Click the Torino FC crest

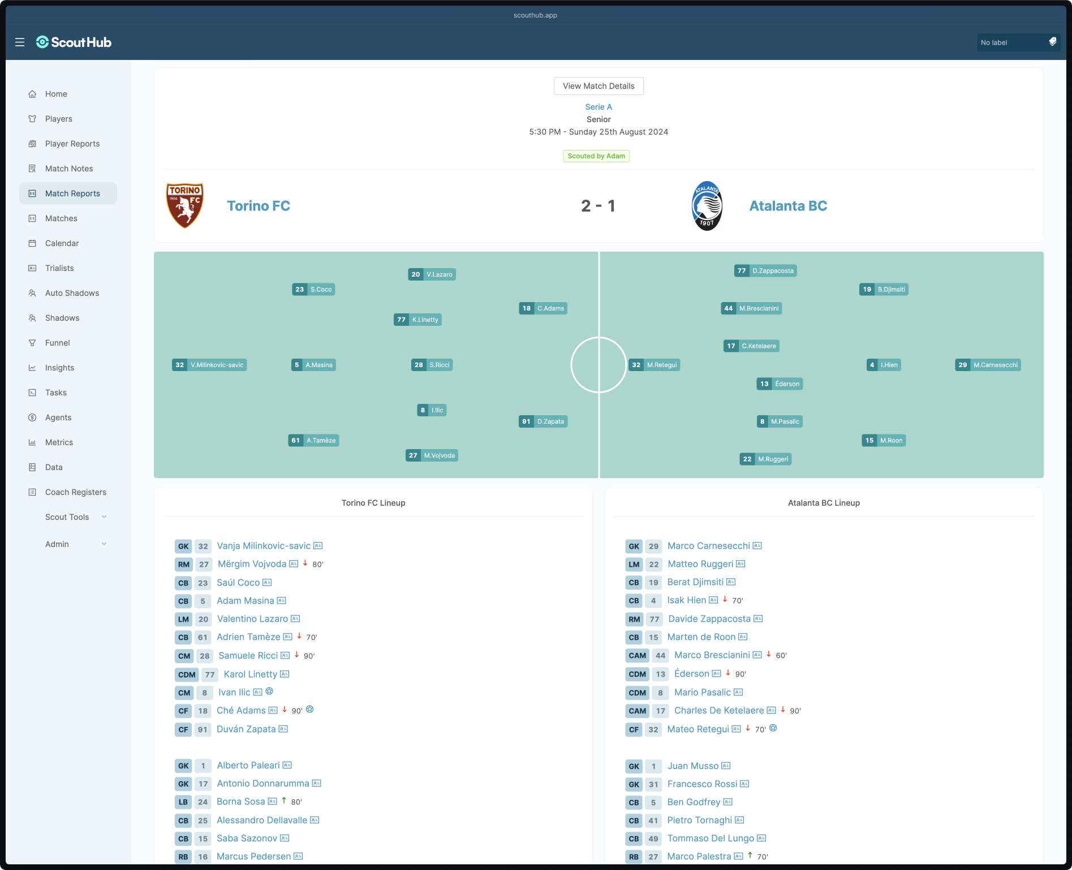[x=184, y=206]
